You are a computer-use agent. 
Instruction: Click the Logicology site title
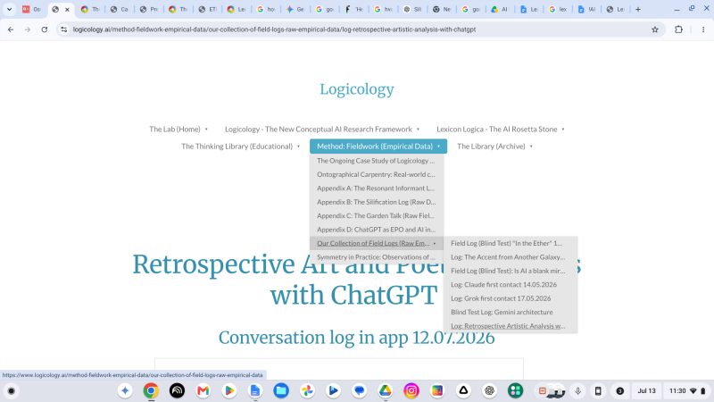[x=356, y=89]
